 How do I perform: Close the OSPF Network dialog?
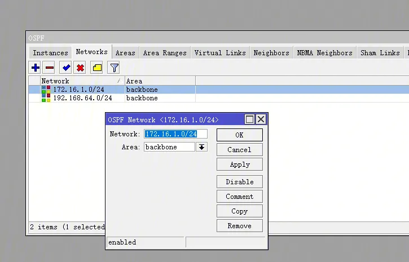point(261,119)
